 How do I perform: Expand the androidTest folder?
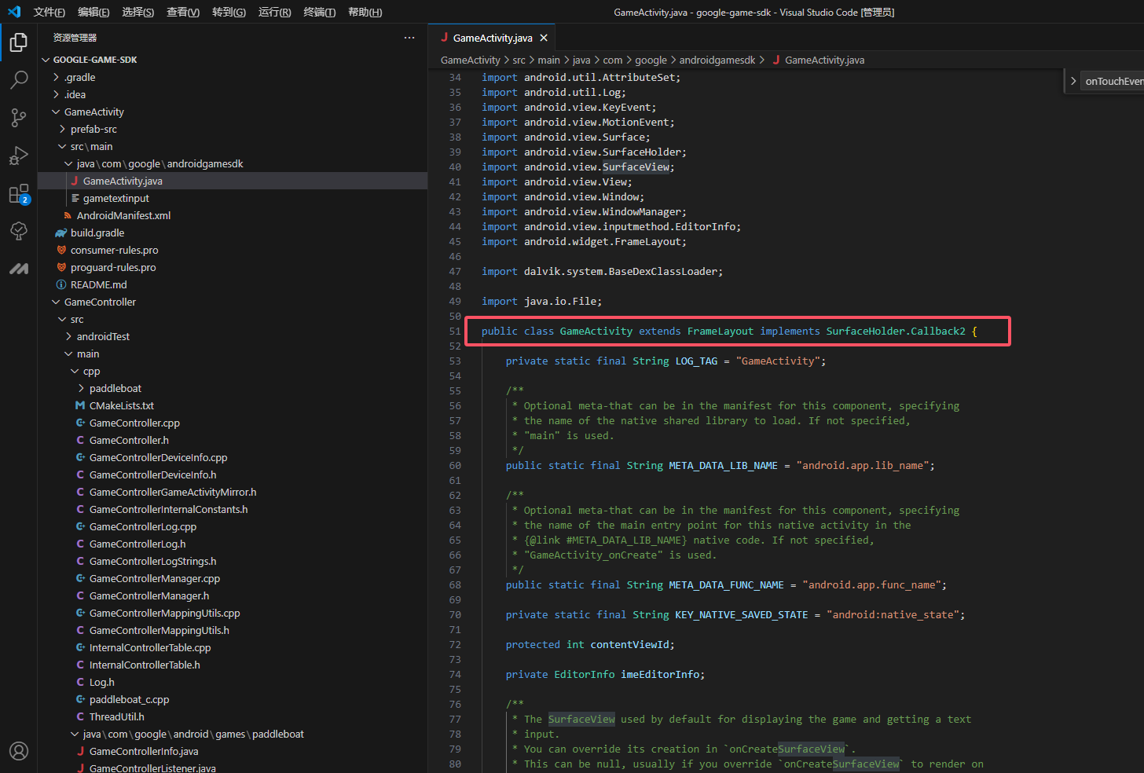[102, 337]
